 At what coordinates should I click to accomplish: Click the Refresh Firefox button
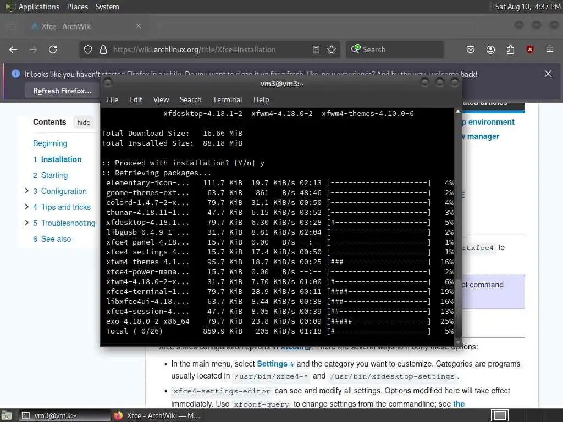click(62, 91)
